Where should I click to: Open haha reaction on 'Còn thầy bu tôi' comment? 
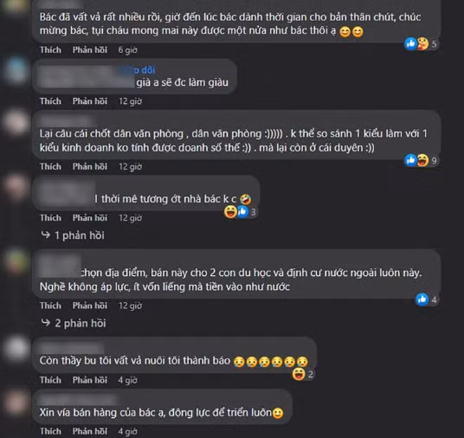tap(299, 374)
